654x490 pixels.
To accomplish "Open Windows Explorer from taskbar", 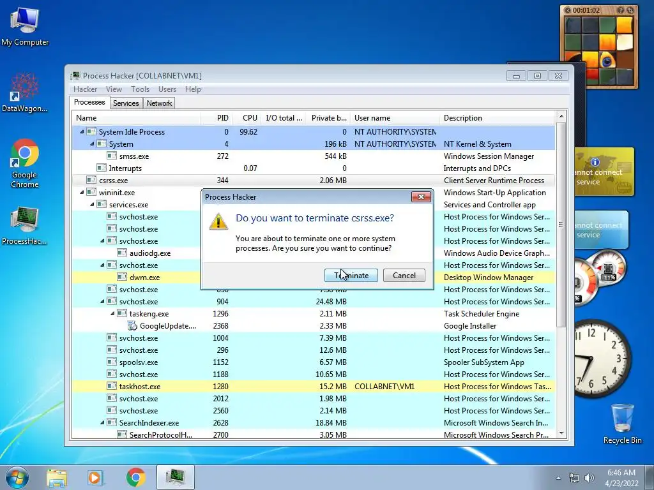I will coord(57,477).
